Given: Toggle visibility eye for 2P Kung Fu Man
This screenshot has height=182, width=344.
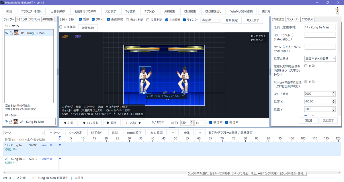Looking at the screenshot, I should (7, 122).
